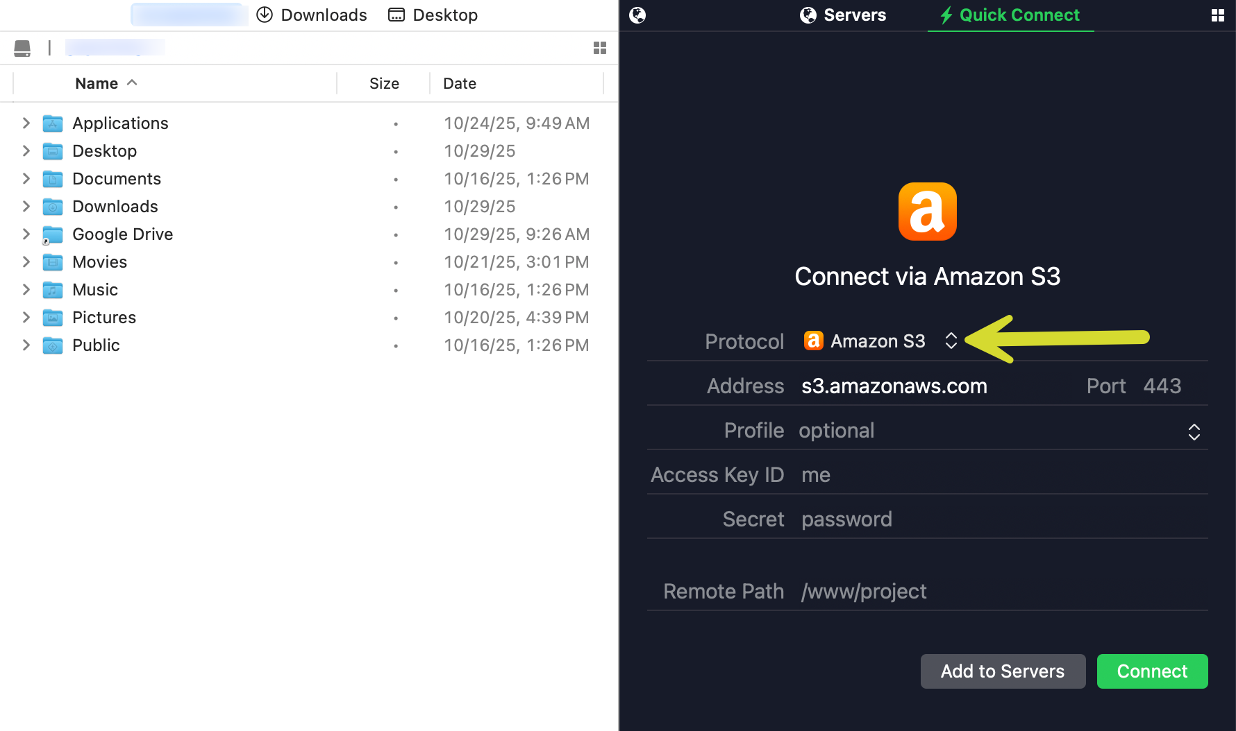Image resolution: width=1236 pixels, height=731 pixels.
Task: Click the Applications date 10/24/25, 9:49 AM
Action: click(517, 123)
